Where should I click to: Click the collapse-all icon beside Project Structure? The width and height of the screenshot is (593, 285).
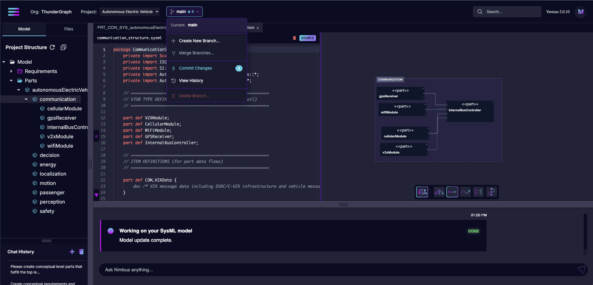(x=63, y=47)
